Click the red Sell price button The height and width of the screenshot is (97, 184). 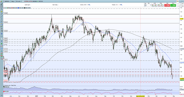coord(167,5)
